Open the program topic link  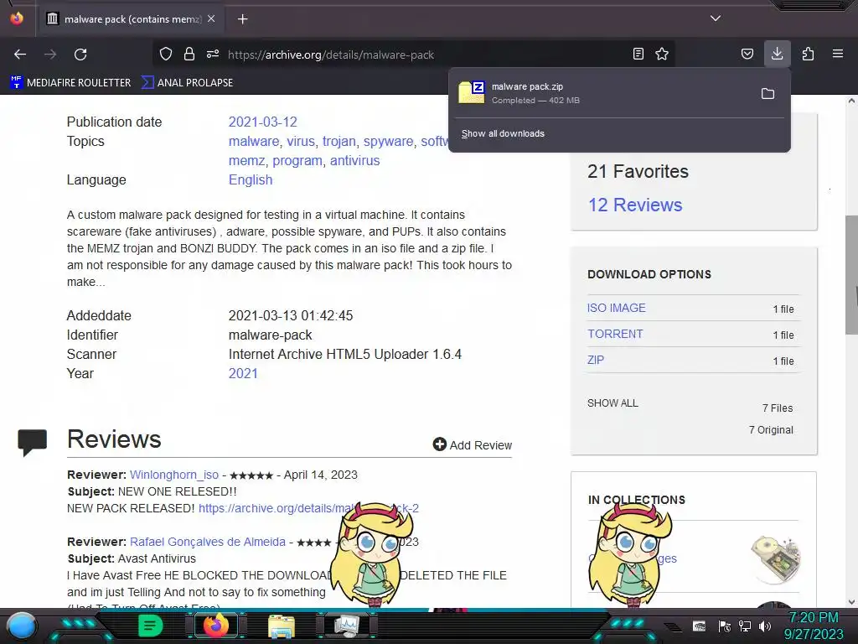(297, 160)
